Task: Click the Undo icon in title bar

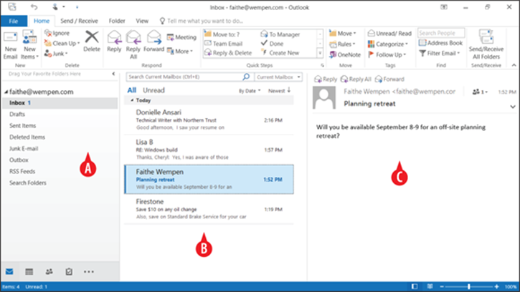Action: [34, 6]
